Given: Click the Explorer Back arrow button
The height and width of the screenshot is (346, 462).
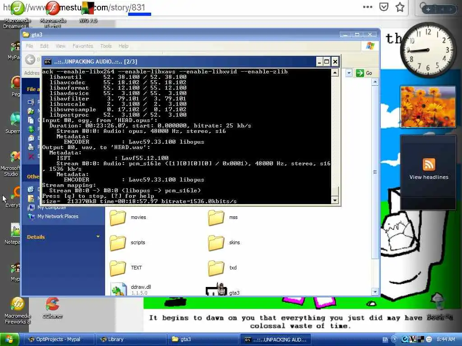Looking at the screenshot, I should [30, 60].
